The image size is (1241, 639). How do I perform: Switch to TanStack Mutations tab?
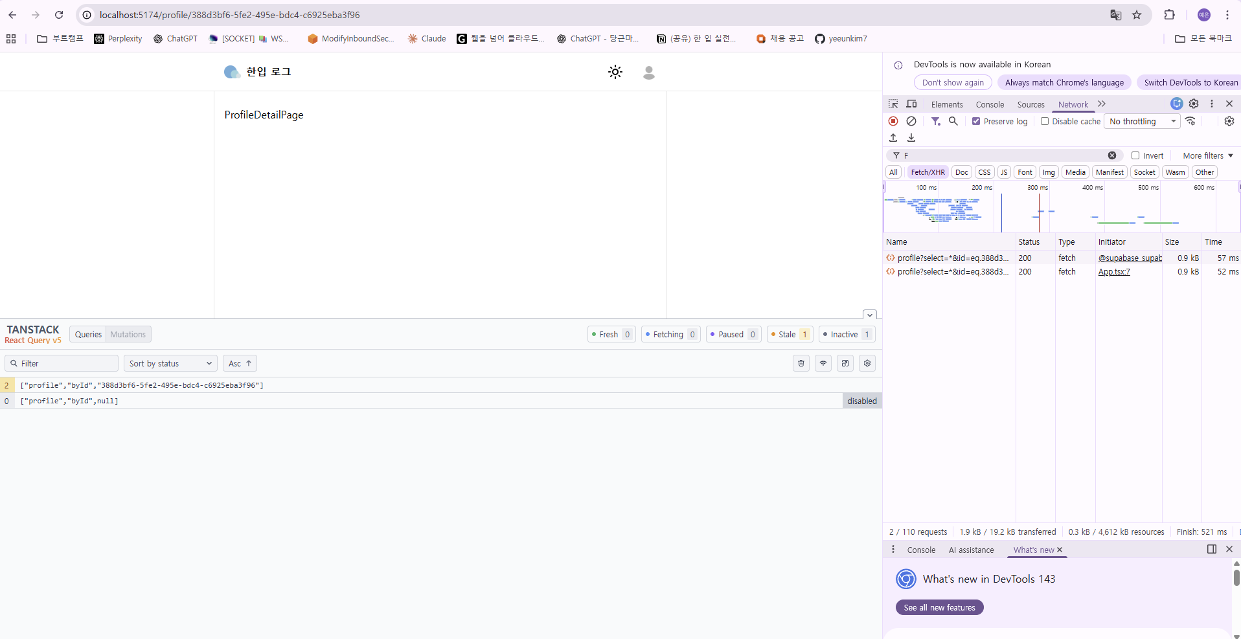[x=128, y=335]
